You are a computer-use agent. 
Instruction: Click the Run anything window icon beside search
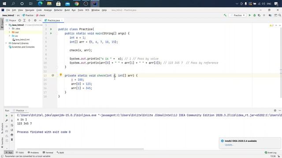point(275,15)
